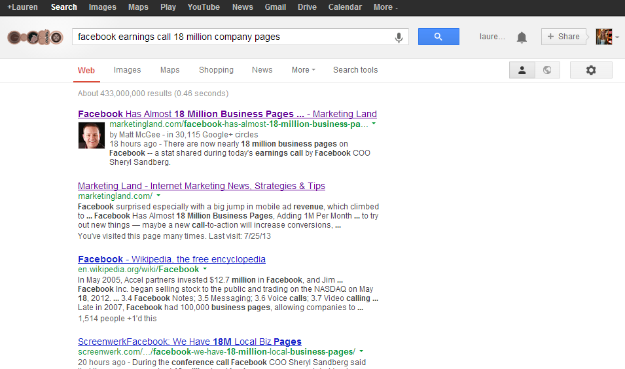This screenshot has height=369, width=625.
Task: Switch to the Images results tab
Action: [x=127, y=70]
